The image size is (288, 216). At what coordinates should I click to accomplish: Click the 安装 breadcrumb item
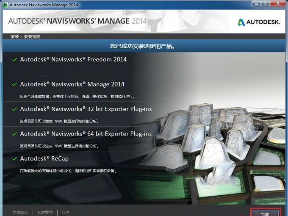15,36
